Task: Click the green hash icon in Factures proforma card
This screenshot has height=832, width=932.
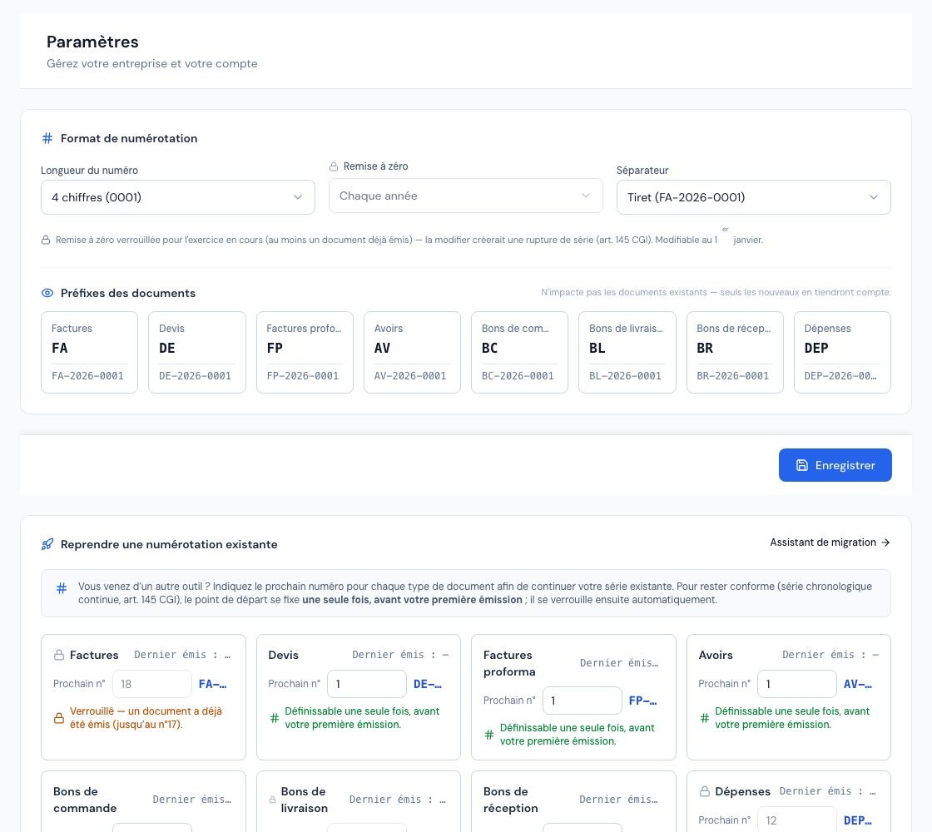Action: pyautogui.click(x=489, y=735)
